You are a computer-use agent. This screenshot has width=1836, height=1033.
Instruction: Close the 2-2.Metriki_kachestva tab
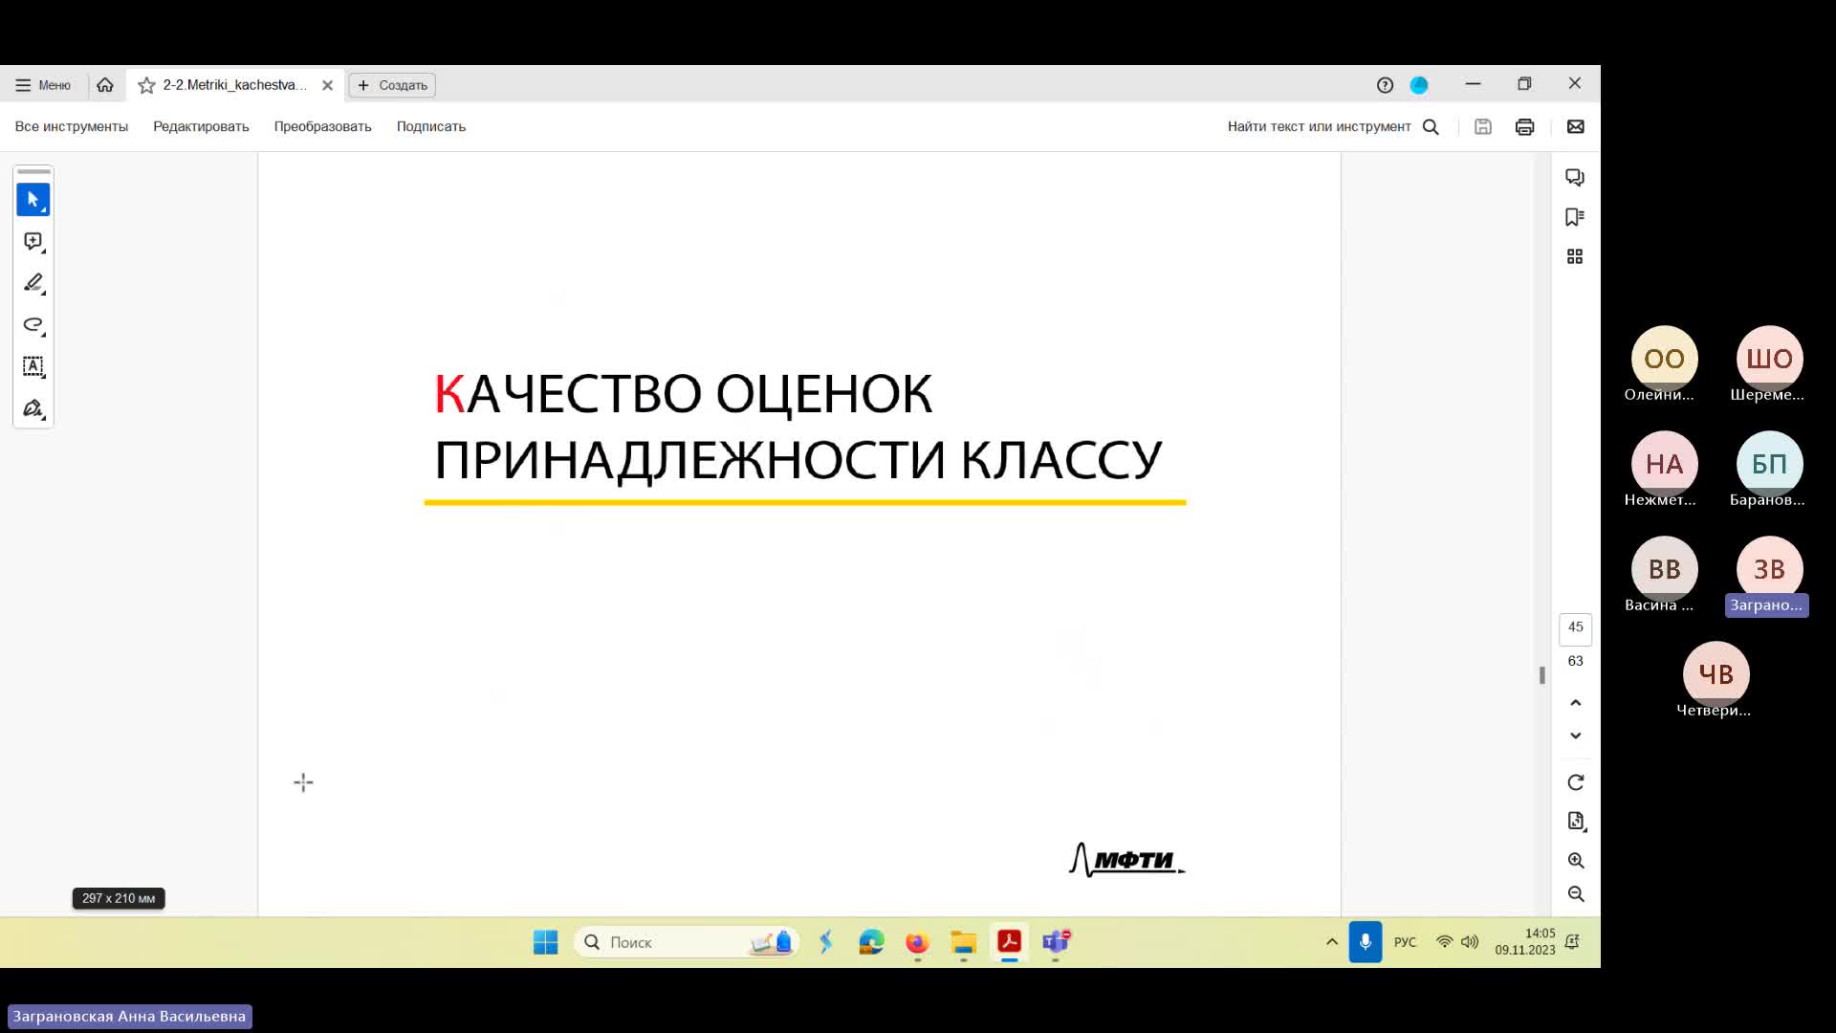coord(328,85)
